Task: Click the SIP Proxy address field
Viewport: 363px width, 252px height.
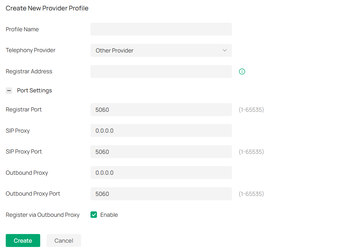Action: pyautogui.click(x=161, y=130)
